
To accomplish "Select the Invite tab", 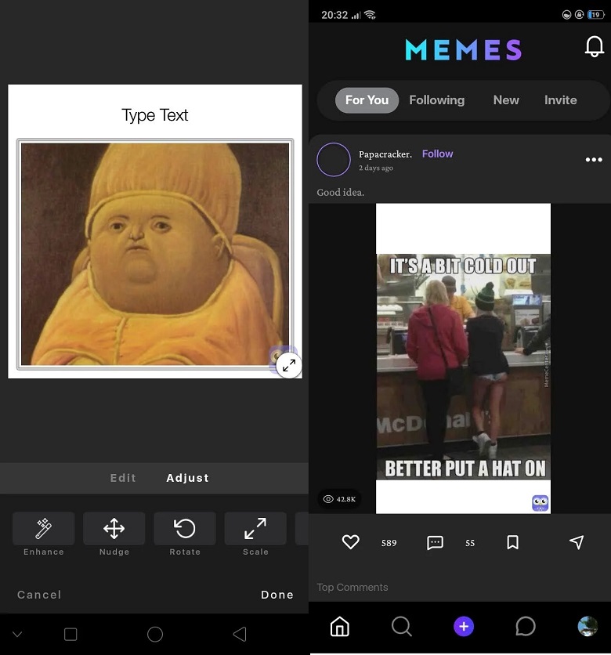I will [560, 100].
